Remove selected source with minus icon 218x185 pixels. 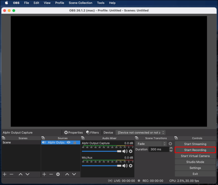tap(51, 174)
